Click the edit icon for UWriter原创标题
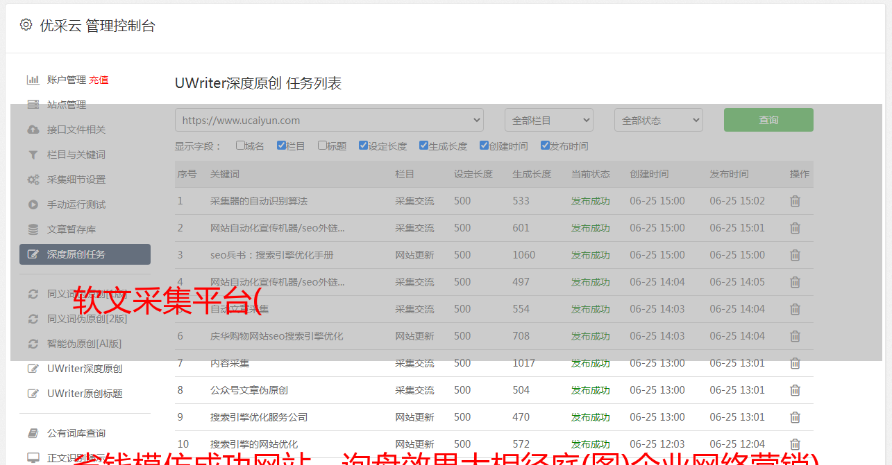Screen dimensions: 892x465 click(33, 394)
